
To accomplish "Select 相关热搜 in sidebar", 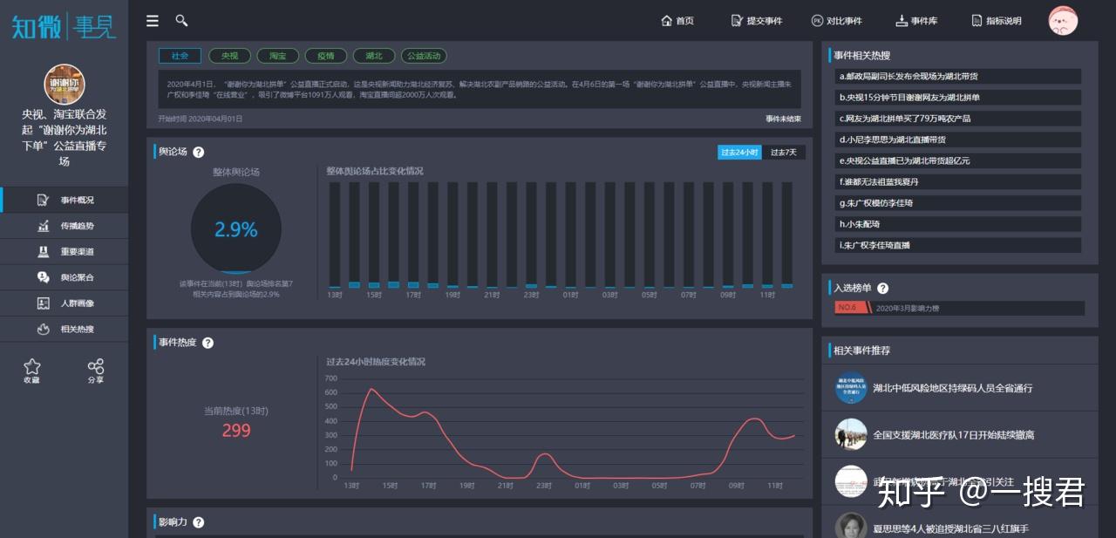I will click(65, 329).
